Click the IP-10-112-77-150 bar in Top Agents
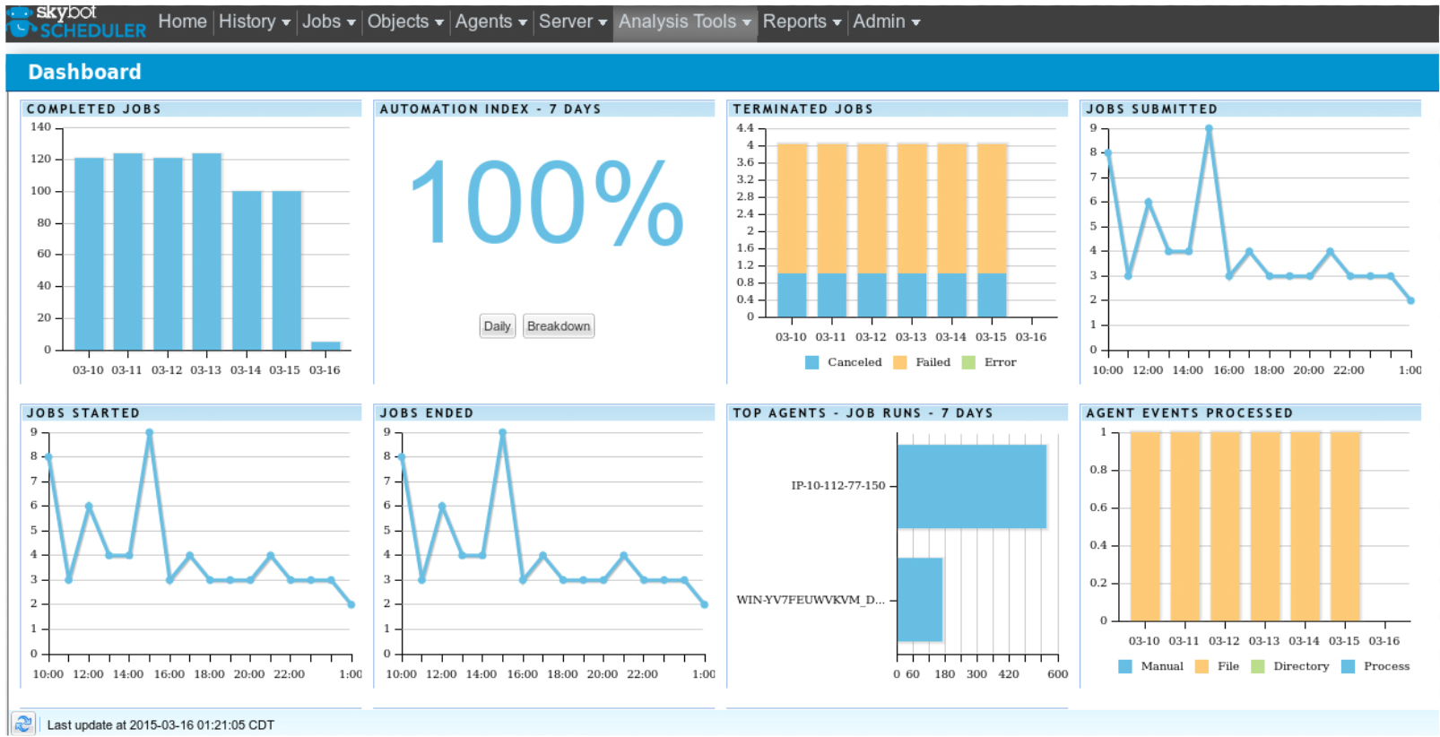This screenshot has height=737, width=1440. (x=972, y=486)
